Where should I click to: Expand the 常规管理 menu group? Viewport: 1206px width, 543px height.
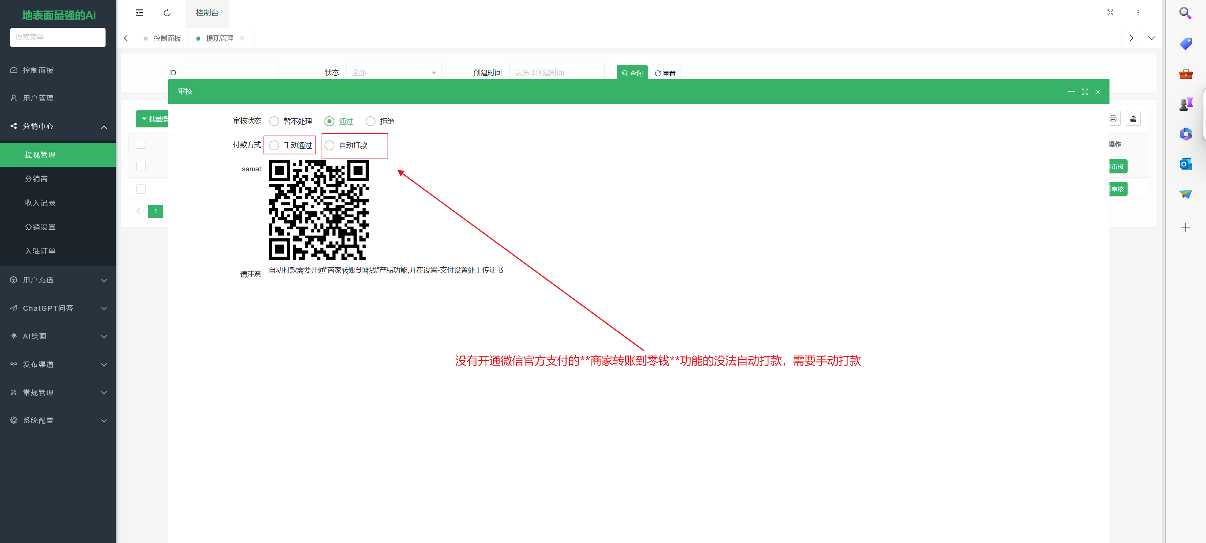pyautogui.click(x=58, y=392)
